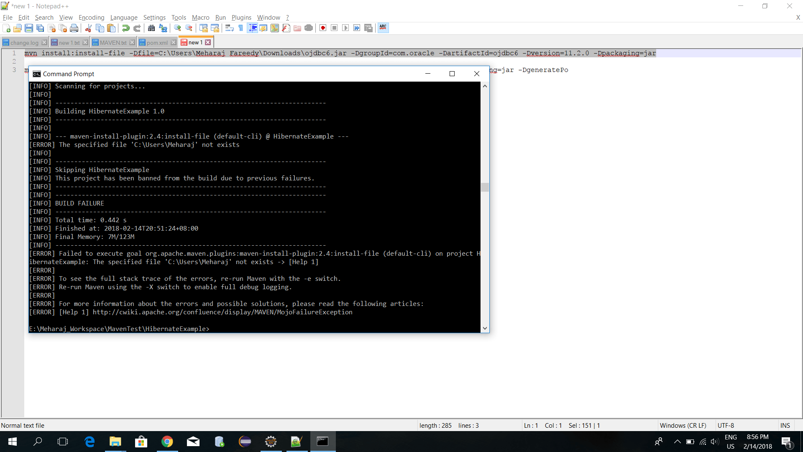Click the Language menu
Image resolution: width=803 pixels, height=452 pixels.
coord(124,18)
